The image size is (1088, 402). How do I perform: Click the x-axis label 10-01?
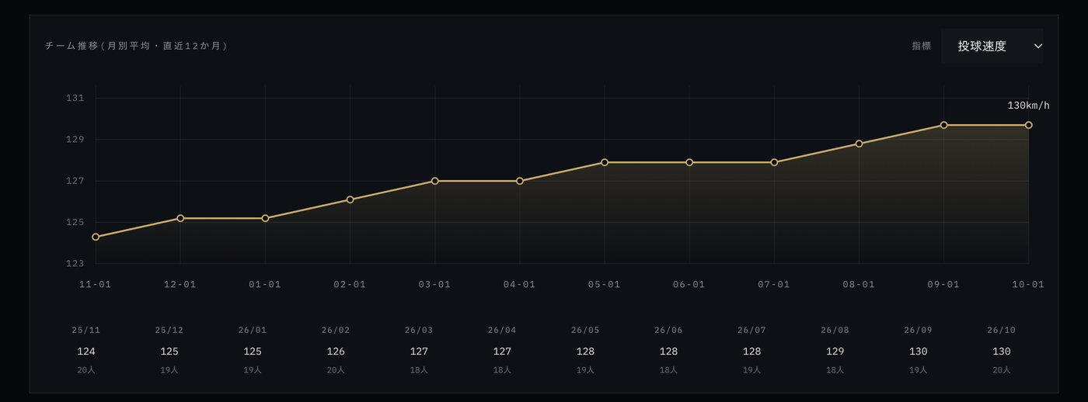1028,285
